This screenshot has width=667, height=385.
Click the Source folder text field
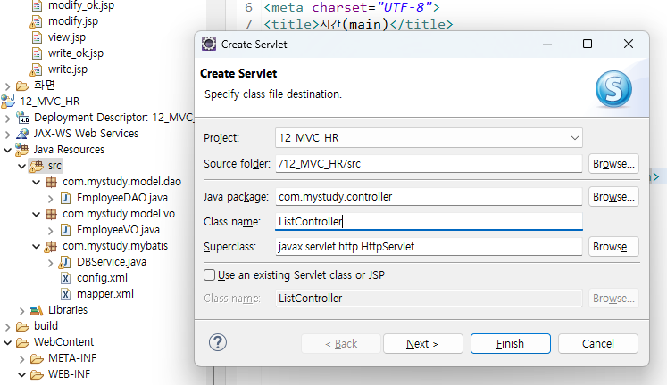point(429,164)
